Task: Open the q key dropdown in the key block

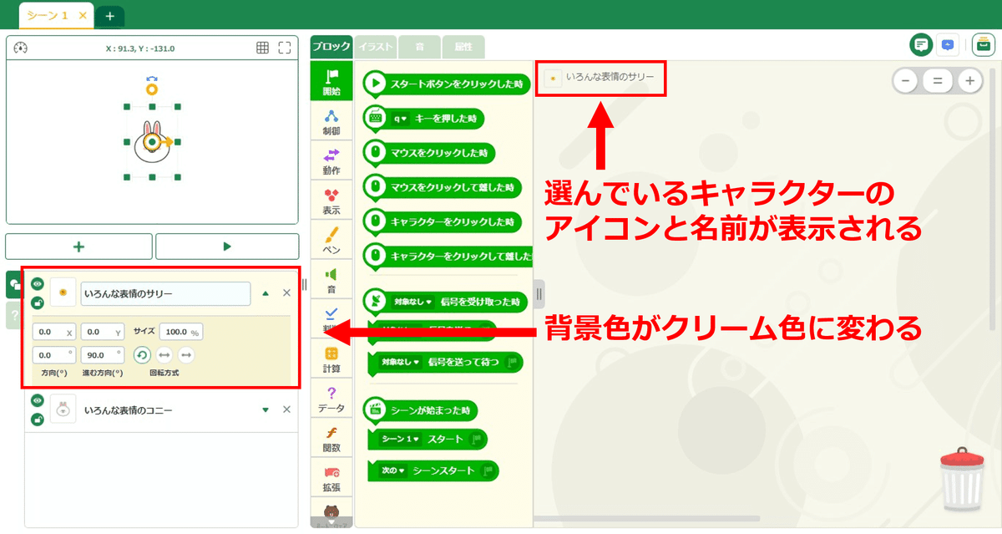Action: pos(399,119)
